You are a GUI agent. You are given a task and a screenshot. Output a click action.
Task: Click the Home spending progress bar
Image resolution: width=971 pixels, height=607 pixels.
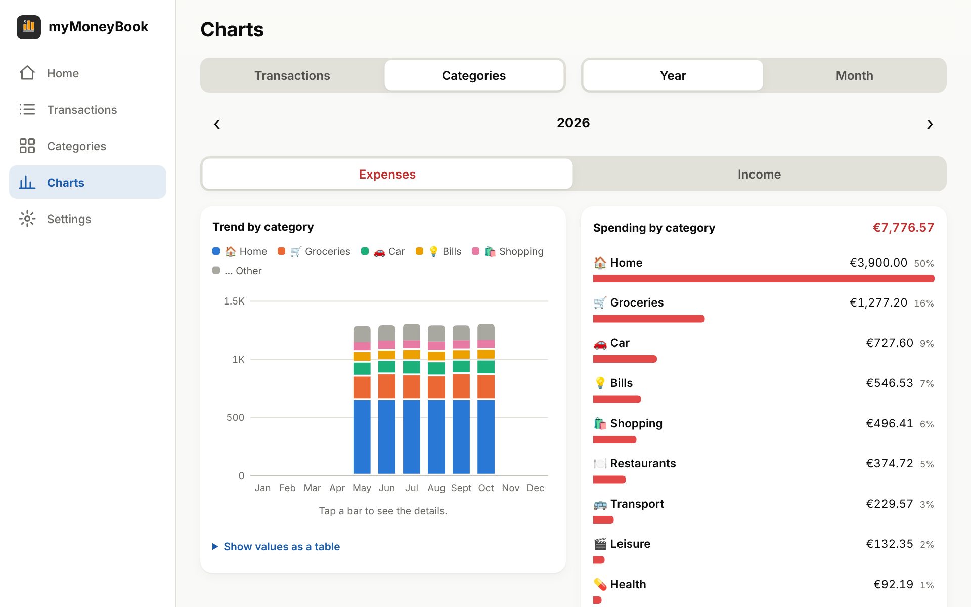764,278
